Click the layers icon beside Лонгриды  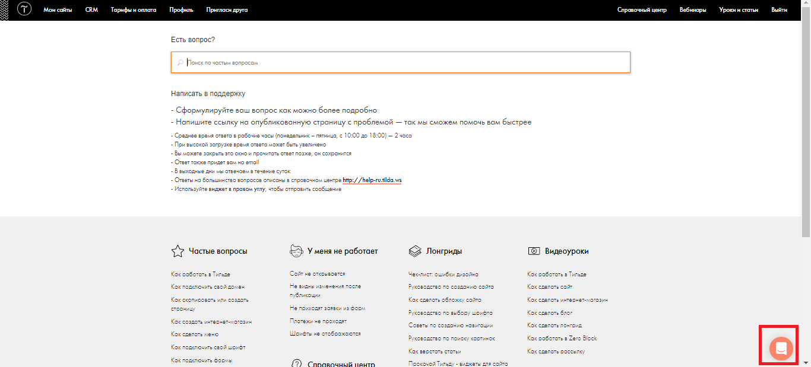point(415,251)
